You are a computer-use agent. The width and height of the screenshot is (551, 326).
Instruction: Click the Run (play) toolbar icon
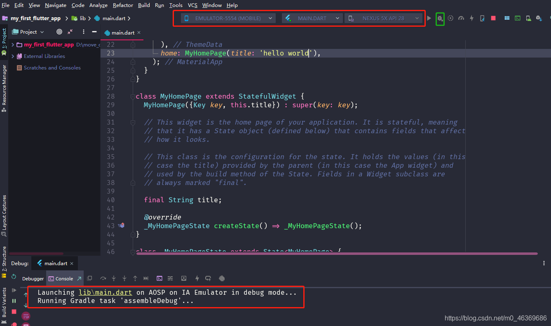(429, 18)
